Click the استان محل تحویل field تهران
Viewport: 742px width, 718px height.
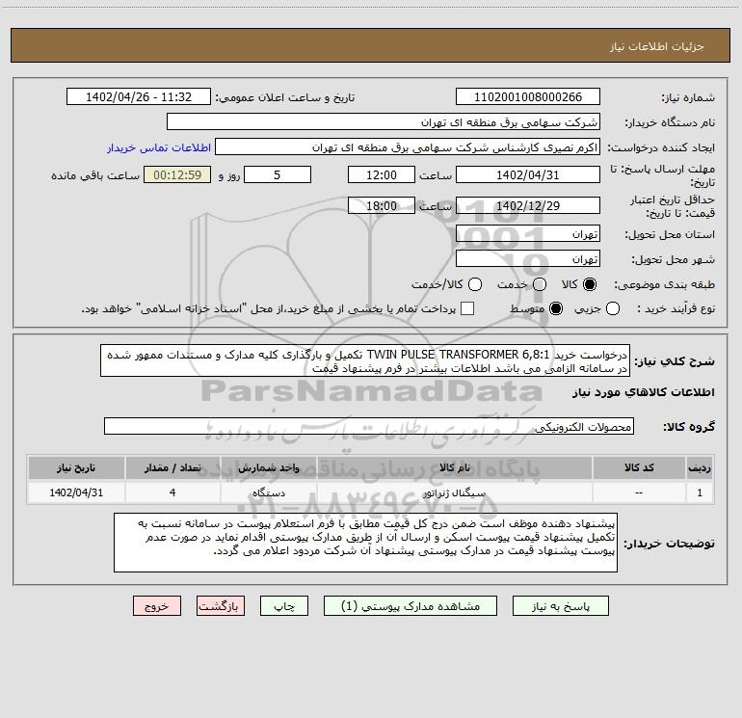click(528, 234)
